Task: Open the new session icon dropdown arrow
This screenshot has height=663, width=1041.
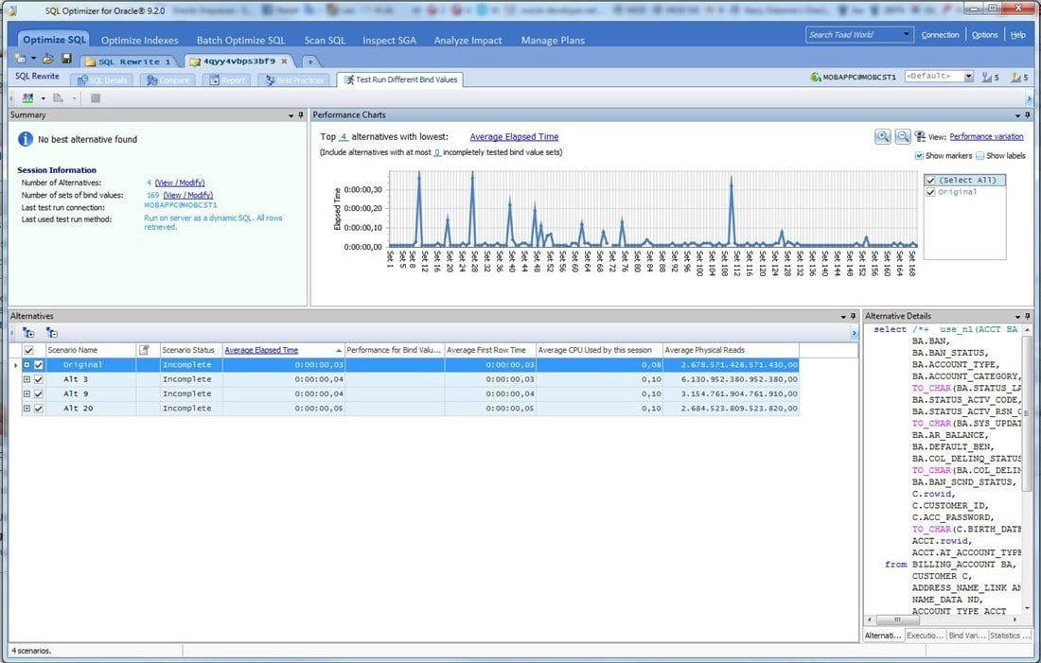Action: (33, 59)
